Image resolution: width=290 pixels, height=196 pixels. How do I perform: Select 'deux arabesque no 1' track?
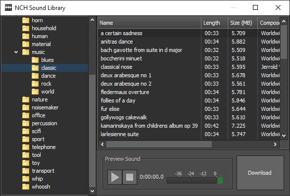tap(189, 75)
